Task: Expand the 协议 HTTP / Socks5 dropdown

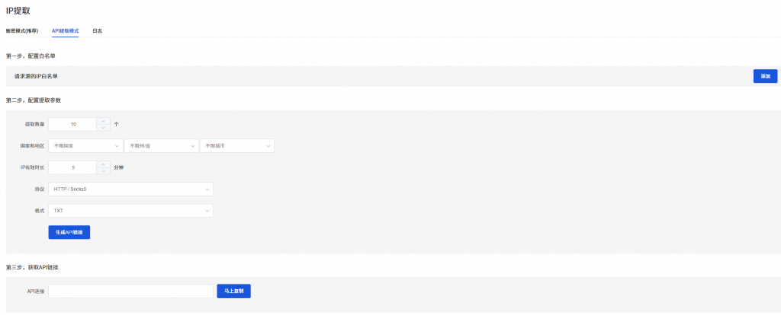Action: click(130, 189)
